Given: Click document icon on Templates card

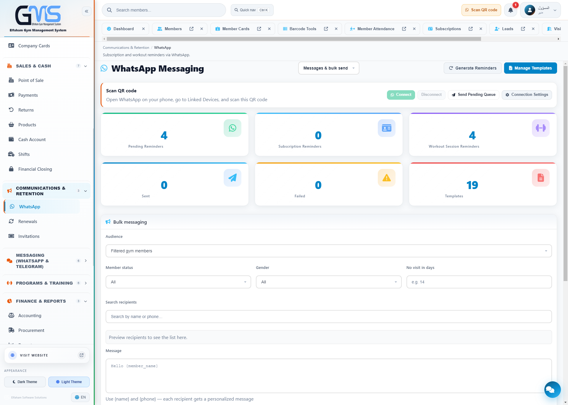Looking at the screenshot, I should (x=541, y=178).
